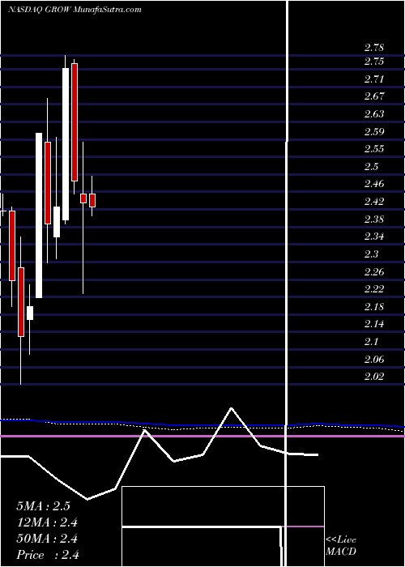Click the 2.55 price axis label
Image resolution: width=405 pixels, height=567 pixels.
374,148
